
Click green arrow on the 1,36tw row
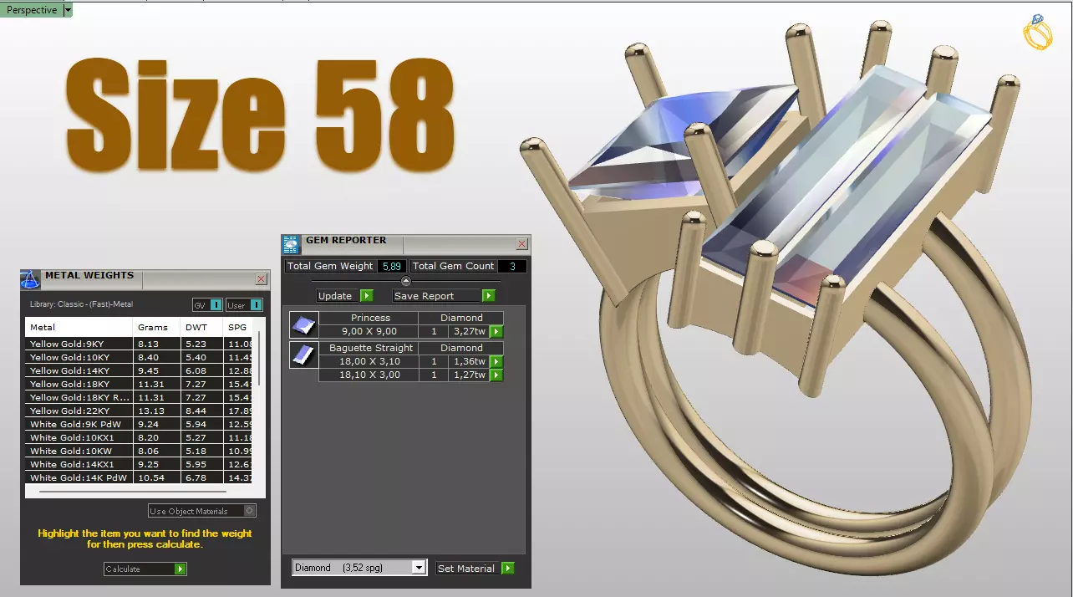496,361
